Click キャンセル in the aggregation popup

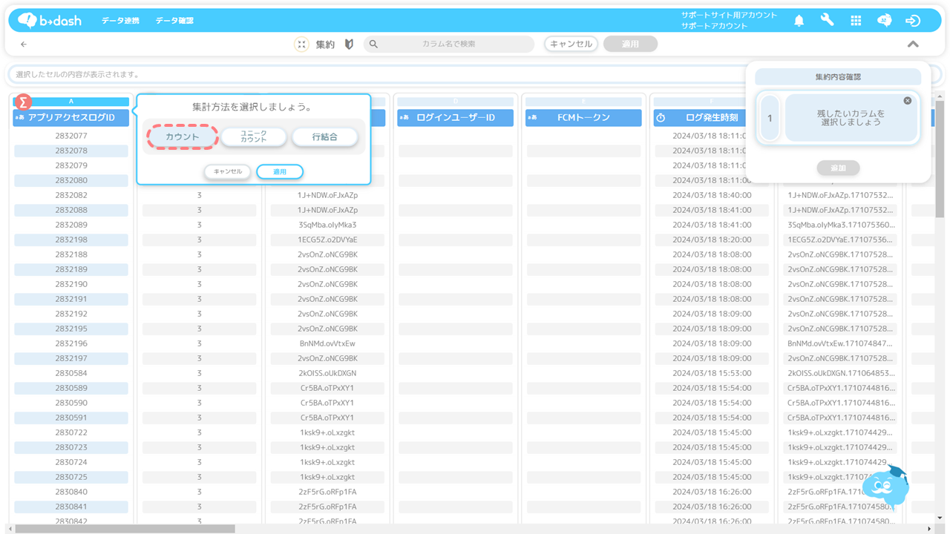[x=228, y=172]
